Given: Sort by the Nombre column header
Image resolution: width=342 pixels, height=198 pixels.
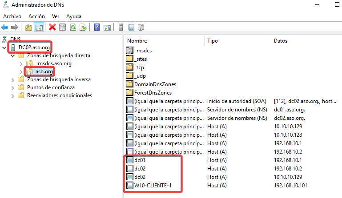Looking at the screenshot, I should coord(164,40).
